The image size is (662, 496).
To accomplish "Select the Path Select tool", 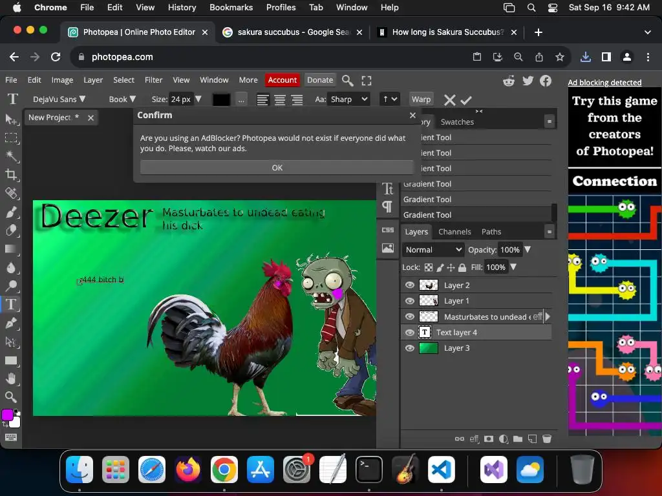I will coord(11,342).
